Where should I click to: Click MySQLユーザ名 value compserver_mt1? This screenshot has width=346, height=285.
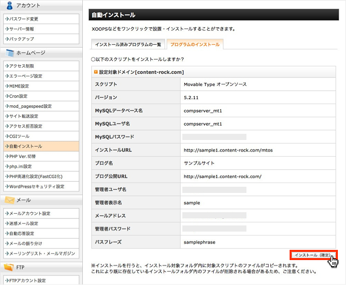point(203,124)
